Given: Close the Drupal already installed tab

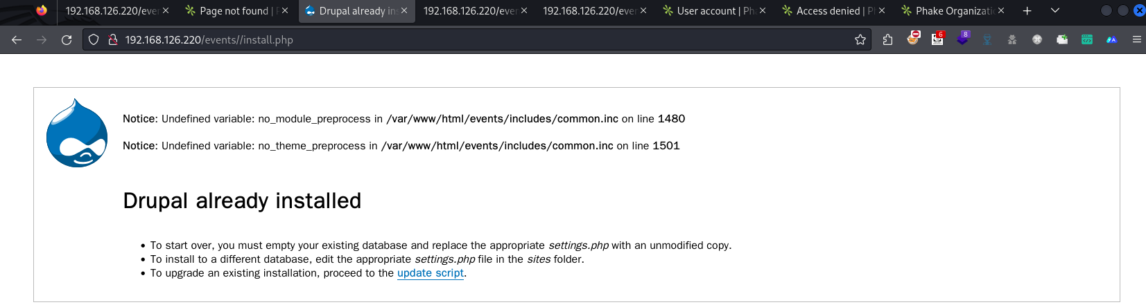Looking at the screenshot, I should (x=404, y=11).
